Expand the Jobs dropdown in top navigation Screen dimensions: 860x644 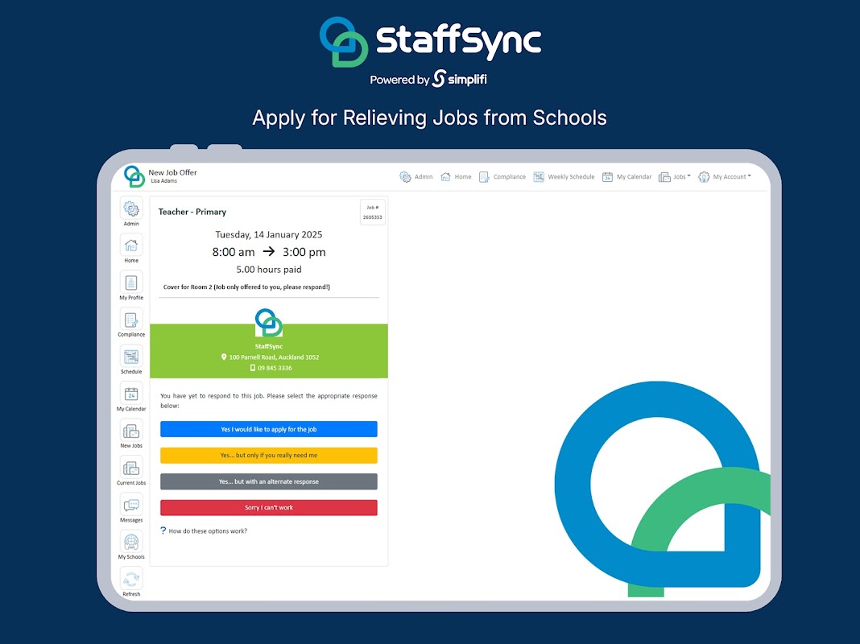click(675, 177)
